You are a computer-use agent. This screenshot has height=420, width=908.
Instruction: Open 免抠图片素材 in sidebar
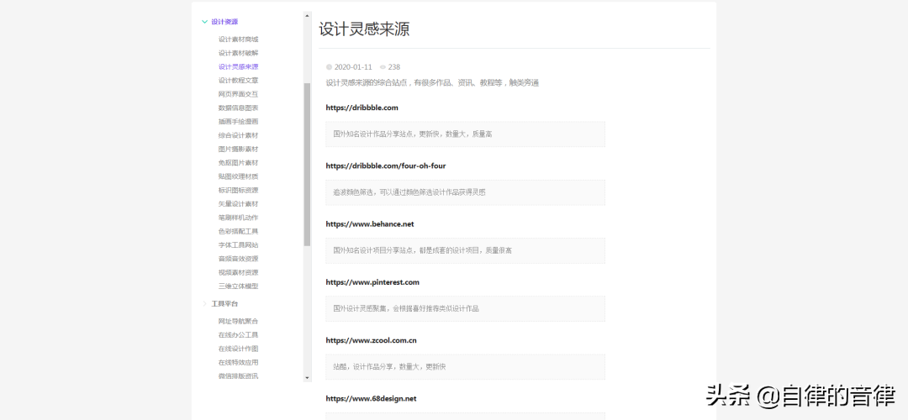tap(239, 163)
